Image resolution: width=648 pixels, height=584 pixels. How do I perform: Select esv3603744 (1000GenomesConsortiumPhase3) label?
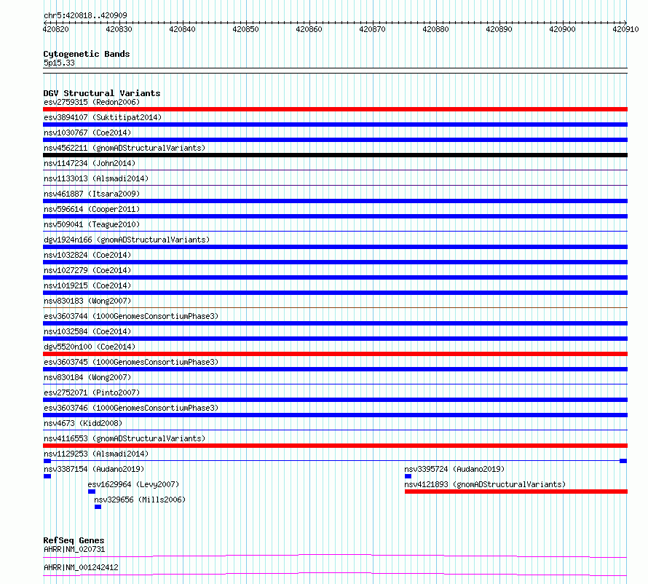tap(131, 316)
